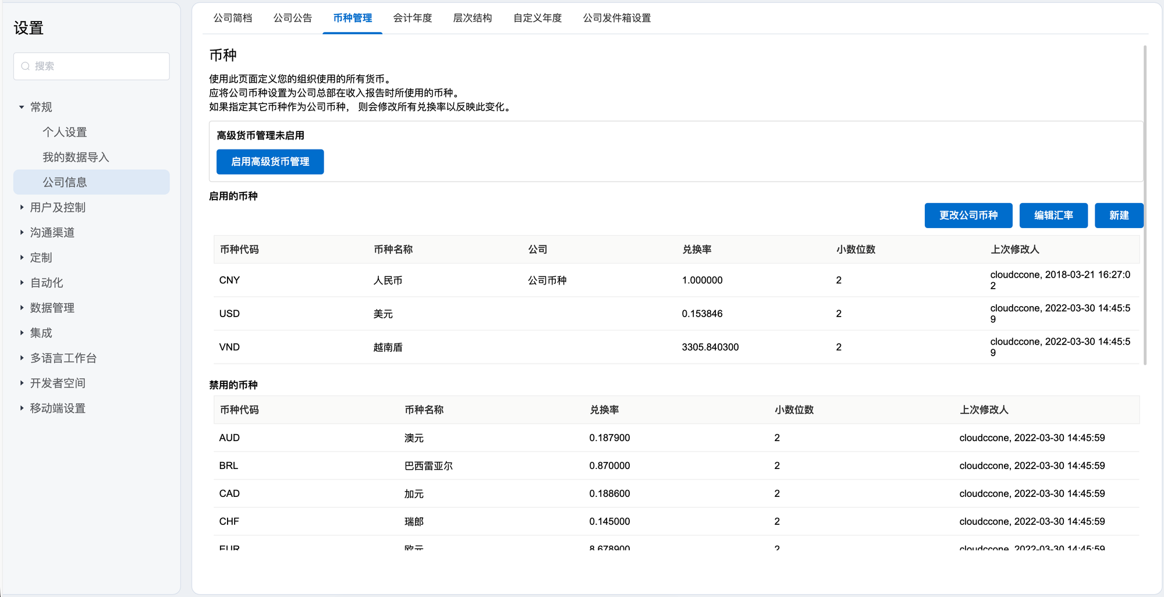Expand the 用户及控制 section

coord(22,207)
